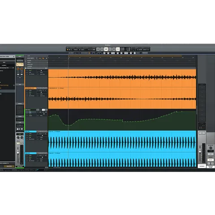Toggle the white circle button beside Record
This screenshot has height=215, width=215.
point(118,49)
